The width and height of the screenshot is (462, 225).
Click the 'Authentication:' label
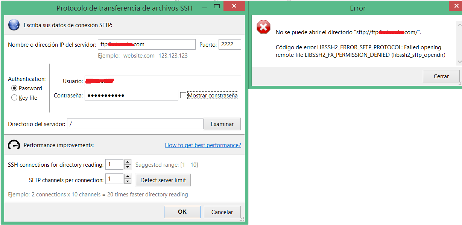tap(27, 79)
